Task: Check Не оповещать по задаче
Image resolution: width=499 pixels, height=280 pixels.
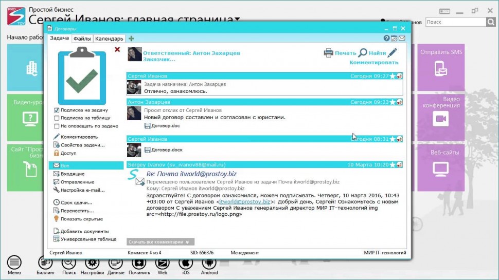Action: pos(57,125)
